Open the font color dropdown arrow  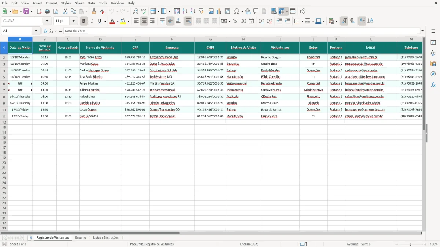(x=117, y=21)
